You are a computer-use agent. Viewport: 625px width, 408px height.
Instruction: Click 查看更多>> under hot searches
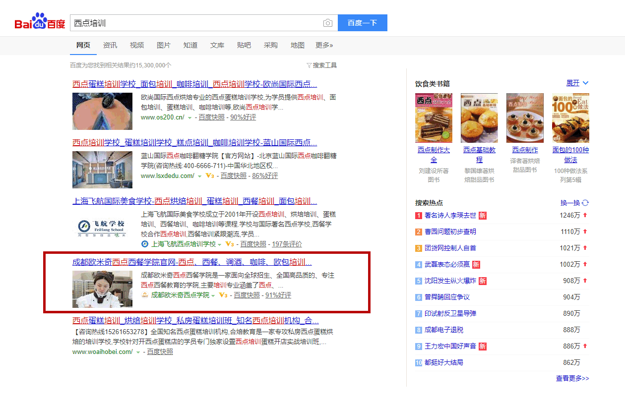pos(572,378)
